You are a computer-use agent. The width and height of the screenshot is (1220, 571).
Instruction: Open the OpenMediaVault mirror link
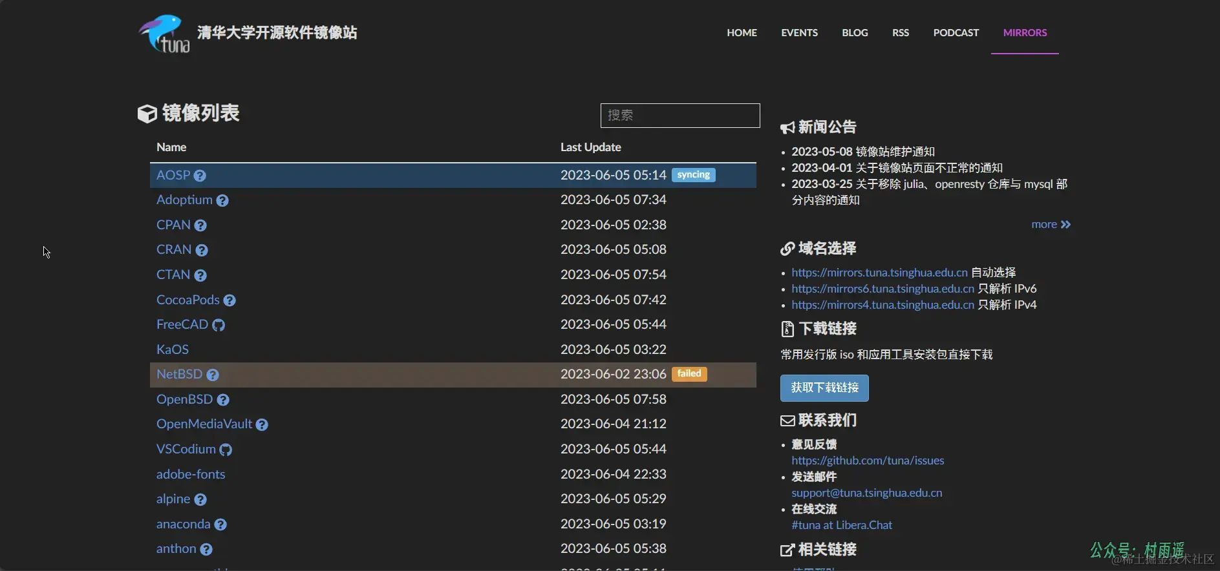(204, 424)
